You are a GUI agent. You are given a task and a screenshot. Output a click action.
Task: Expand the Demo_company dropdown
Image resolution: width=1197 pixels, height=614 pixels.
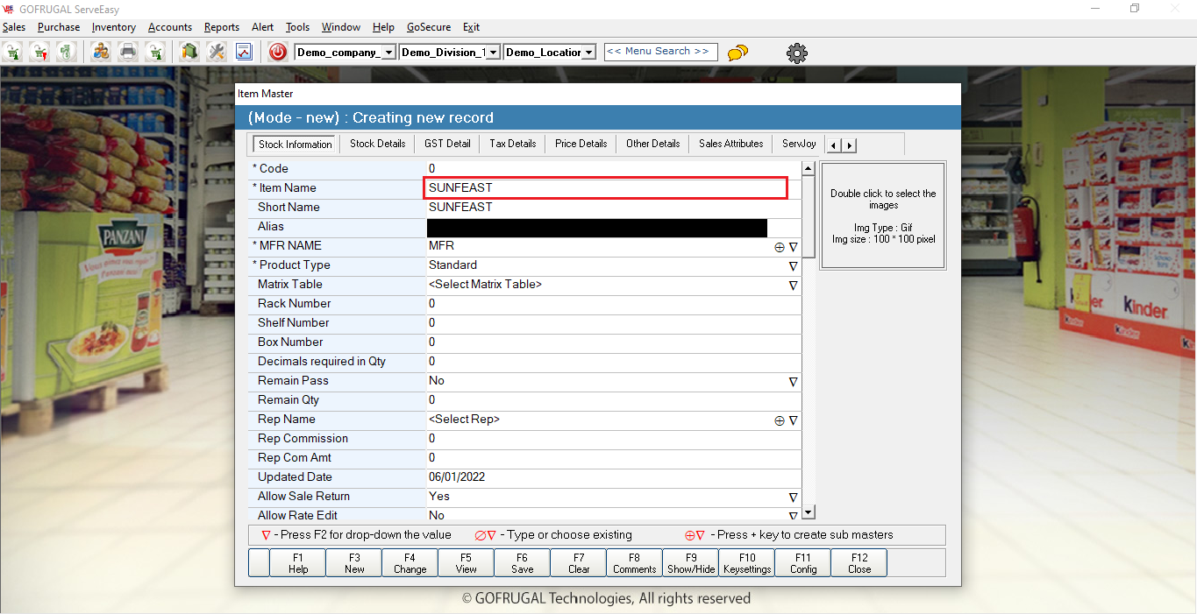tap(390, 53)
